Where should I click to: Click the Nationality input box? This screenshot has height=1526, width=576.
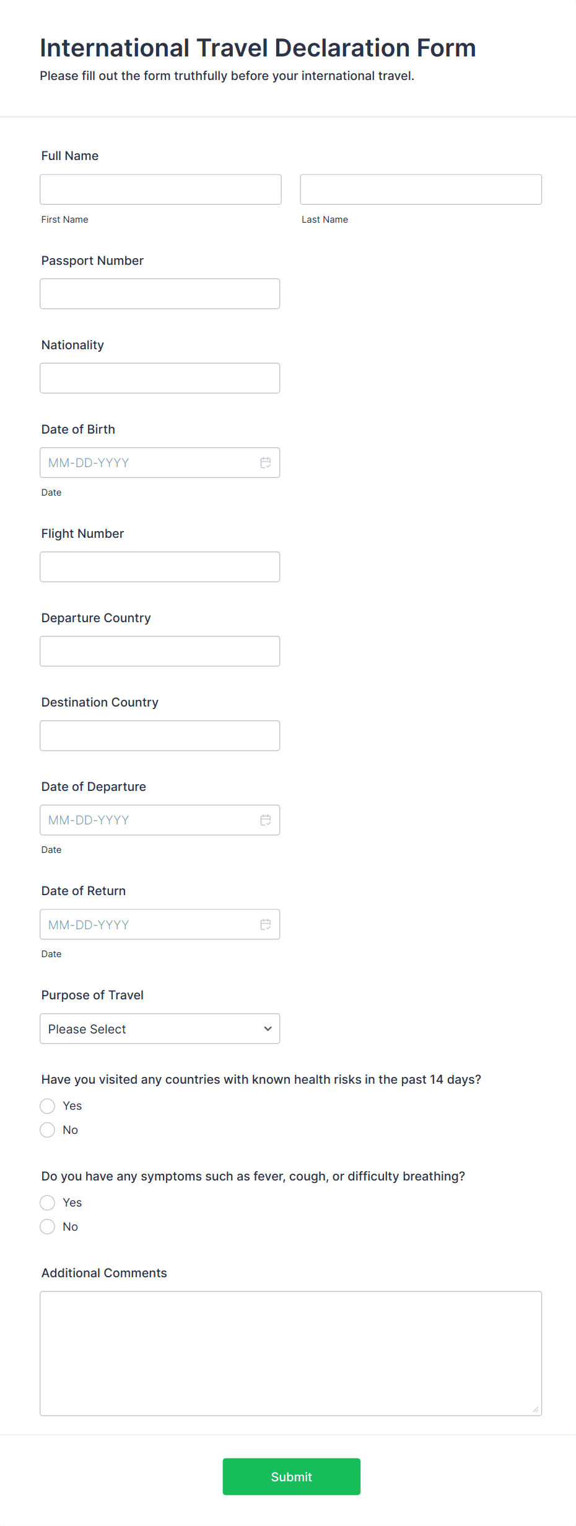pos(160,377)
